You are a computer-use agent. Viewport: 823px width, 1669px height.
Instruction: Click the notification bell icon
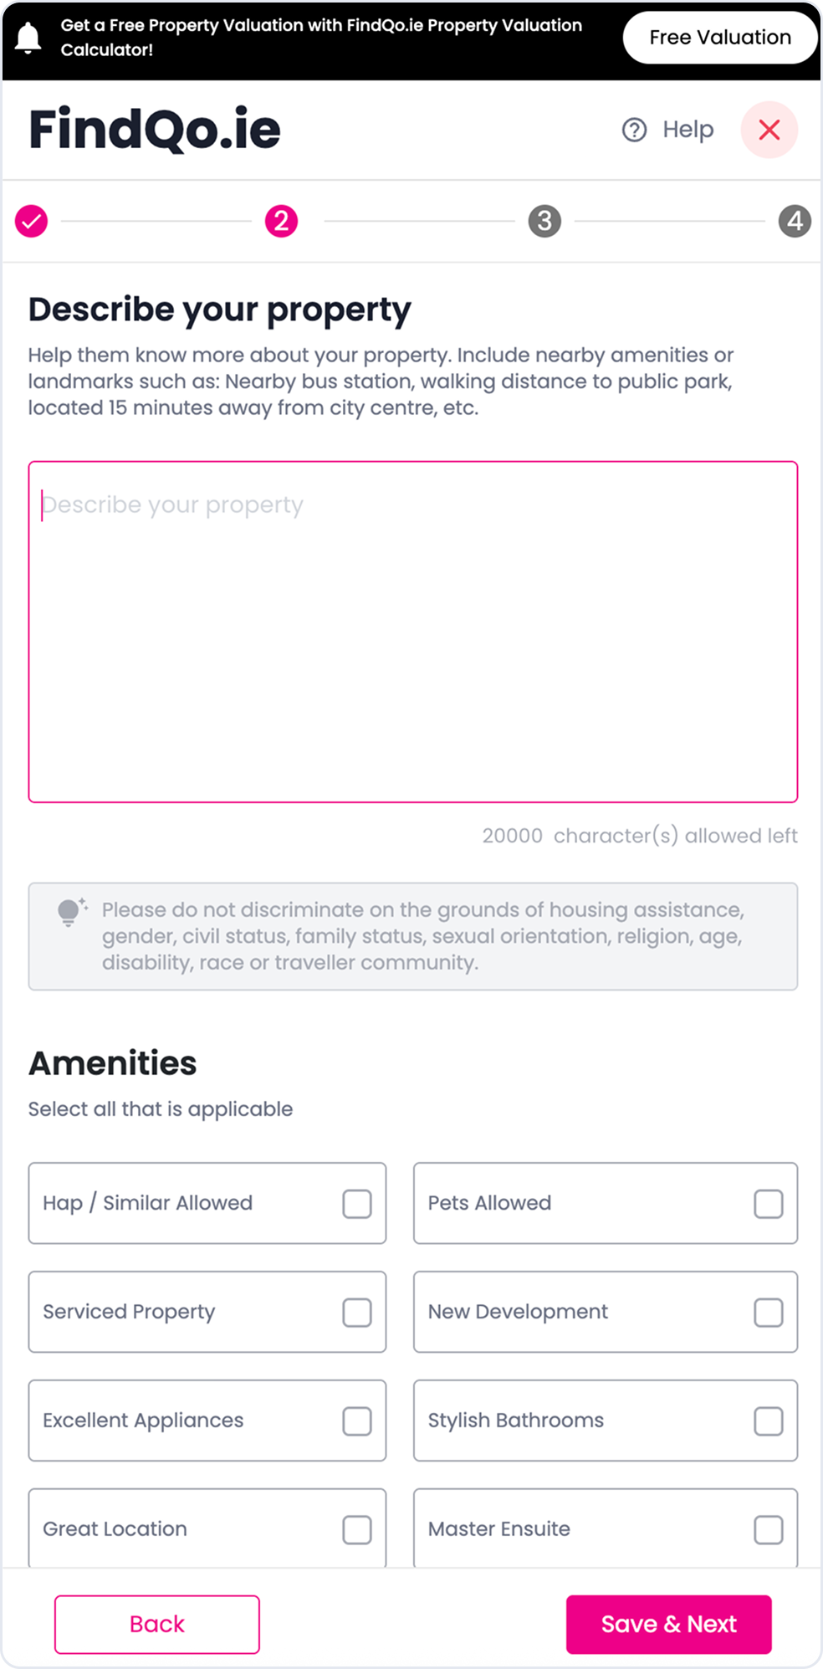pos(31,37)
